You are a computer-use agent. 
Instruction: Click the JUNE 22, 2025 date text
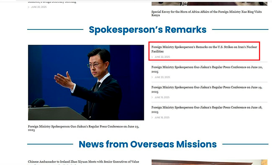click(162, 57)
